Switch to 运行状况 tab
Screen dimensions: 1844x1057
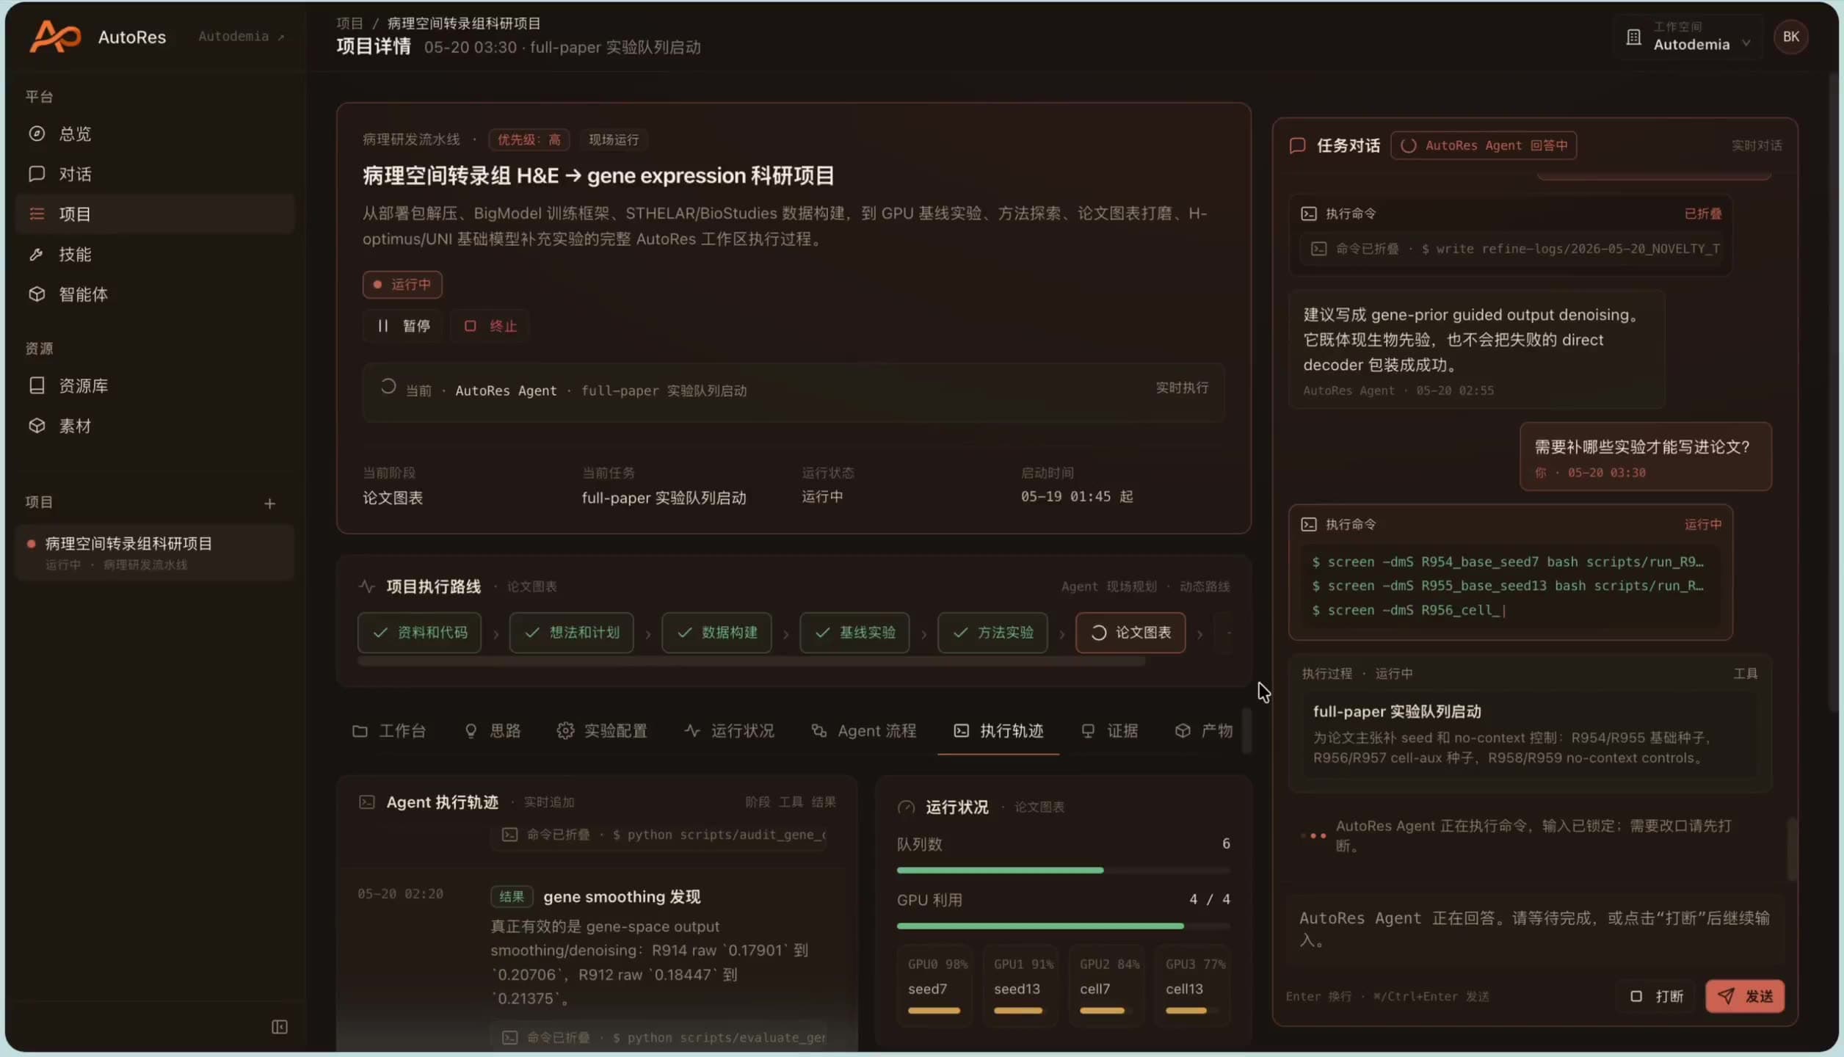(x=729, y=731)
